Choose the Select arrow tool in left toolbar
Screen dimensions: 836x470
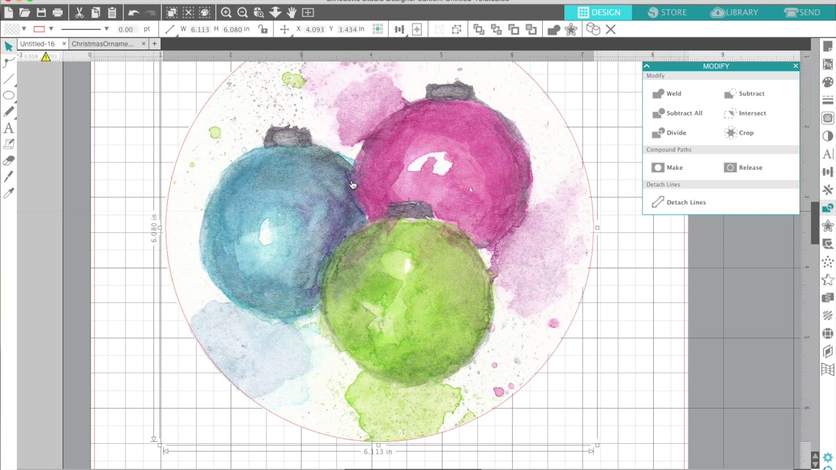point(8,46)
